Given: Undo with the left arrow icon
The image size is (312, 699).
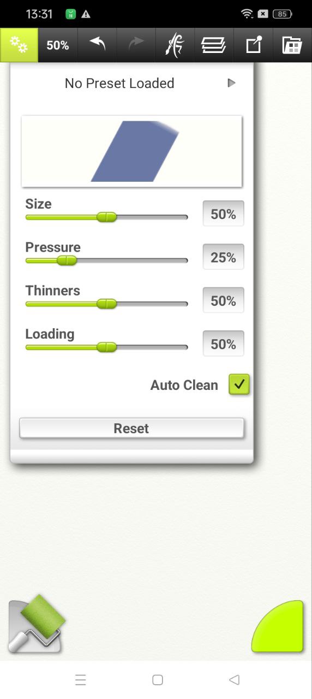Looking at the screenshot, I should [x=97, y=45].
